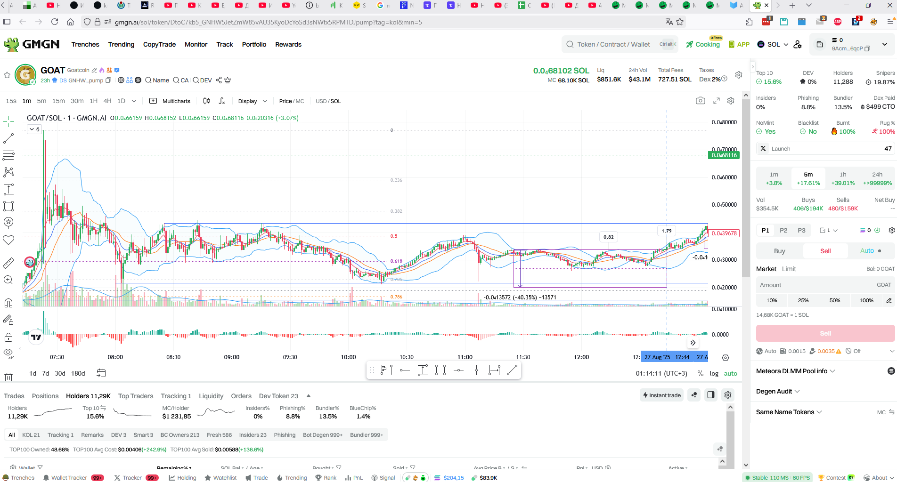Open the Display dropdown
This screenshot has height=482, width=897.
tap(253, 101)
